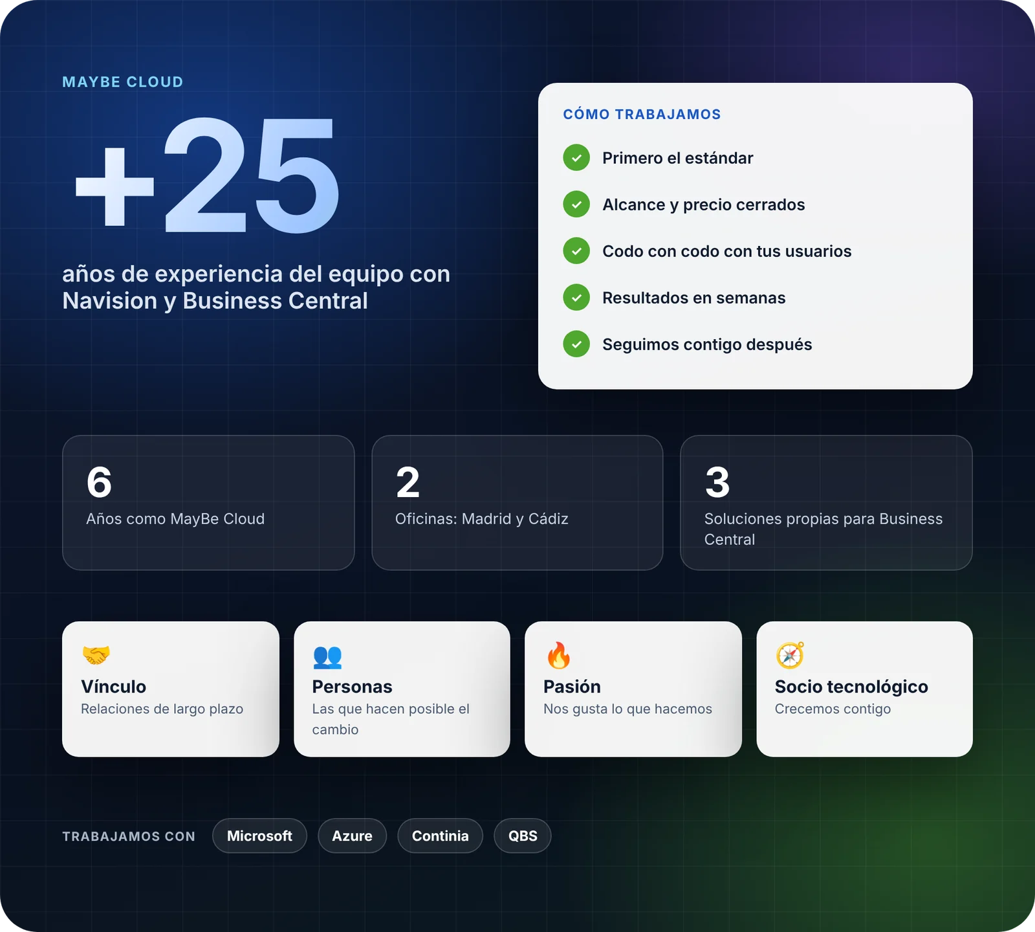Image resolution: width=1035 pixels, height=932 pixels.
Task: Click the Años como MayBe Cloud label
Action: click(175, 519)
